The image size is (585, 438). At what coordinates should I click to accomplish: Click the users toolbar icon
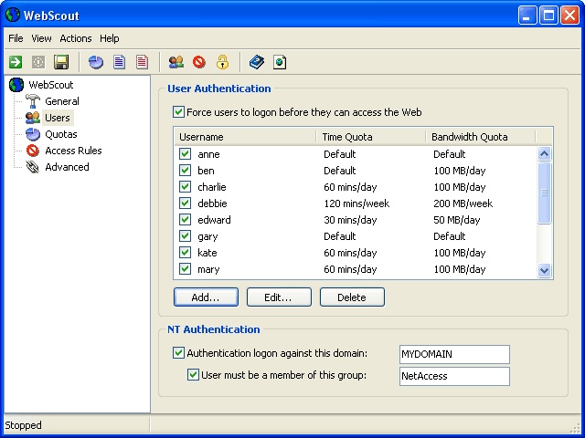point(176,62)
